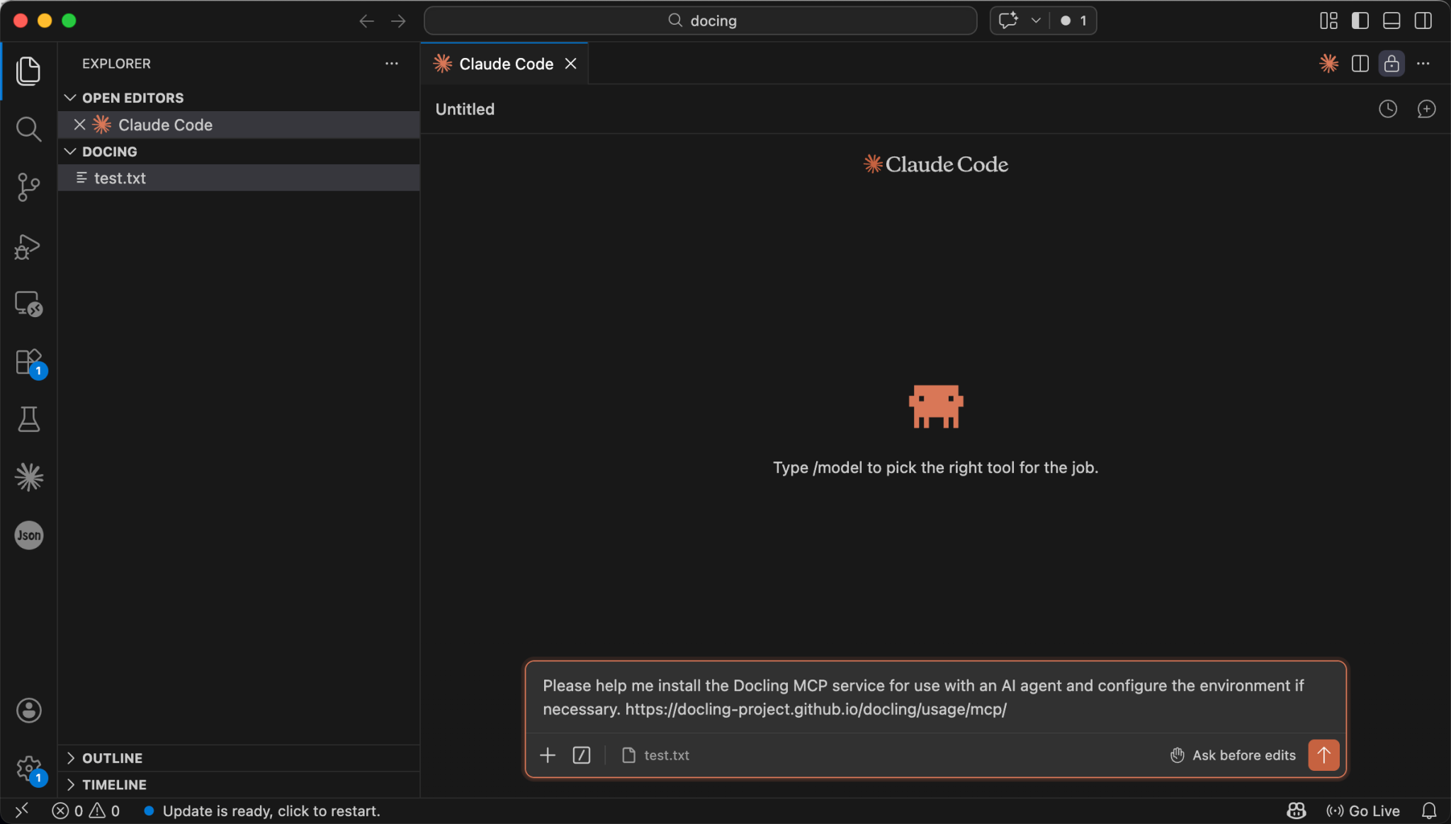Open Claude Code in the activity bar

click(28, 477)
